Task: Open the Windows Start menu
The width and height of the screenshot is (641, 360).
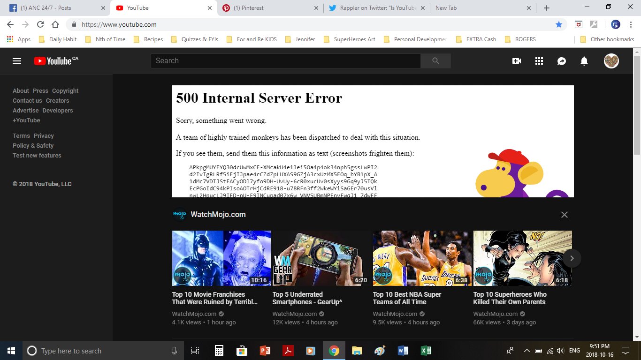Action: click(11, 351)
